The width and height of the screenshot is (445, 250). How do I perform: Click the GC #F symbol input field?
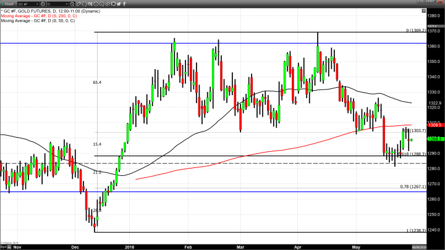point(28,4)
